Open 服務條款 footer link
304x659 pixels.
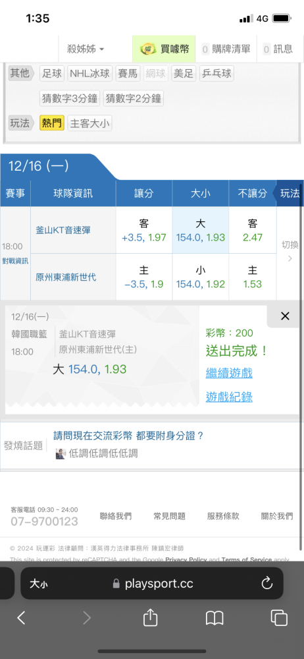(223, 516)
